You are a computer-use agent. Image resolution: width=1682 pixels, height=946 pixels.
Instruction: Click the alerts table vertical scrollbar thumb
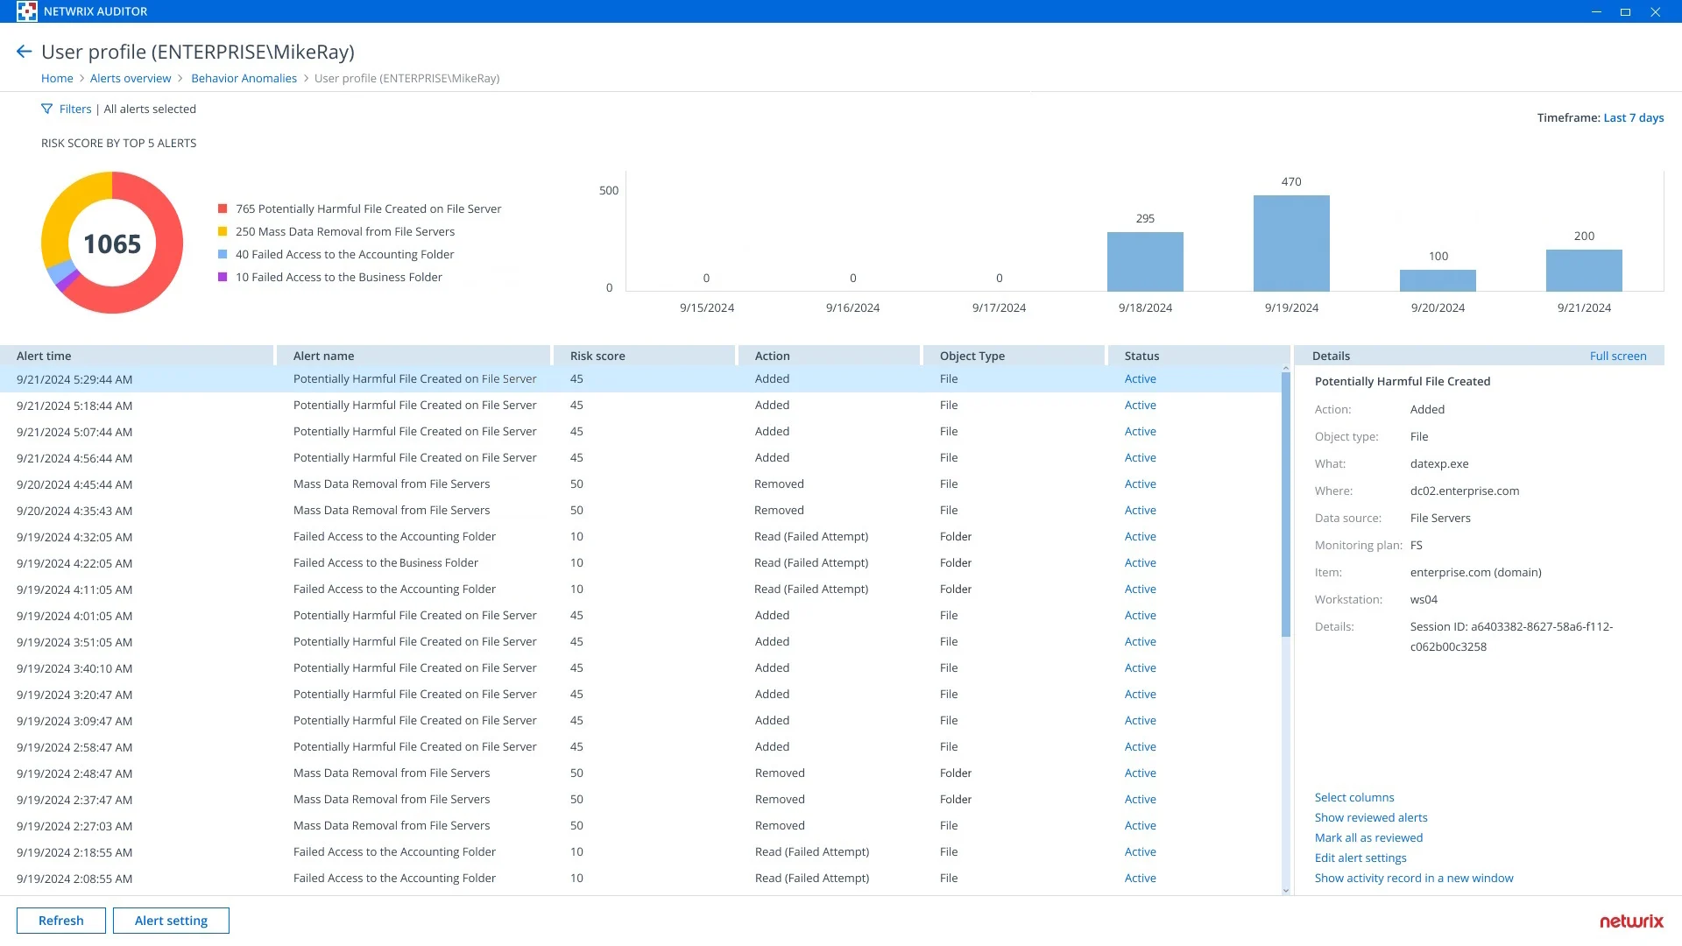(1285, 505)
